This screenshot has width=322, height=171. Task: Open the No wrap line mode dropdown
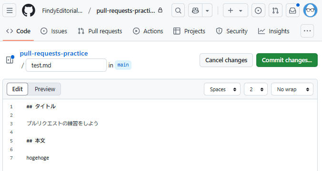coord(292,89)
